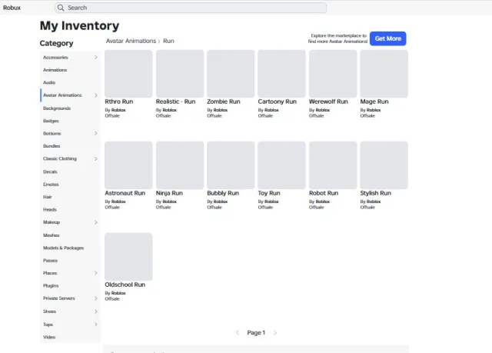492x353 pixels.
Task: Select the Run breadcrumb
Action: (168, 41)
